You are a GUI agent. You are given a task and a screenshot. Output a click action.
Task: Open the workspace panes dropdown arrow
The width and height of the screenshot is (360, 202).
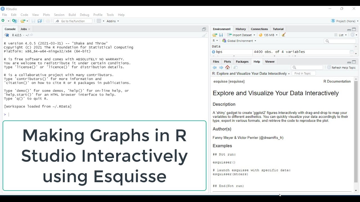[x=103, y=21]
